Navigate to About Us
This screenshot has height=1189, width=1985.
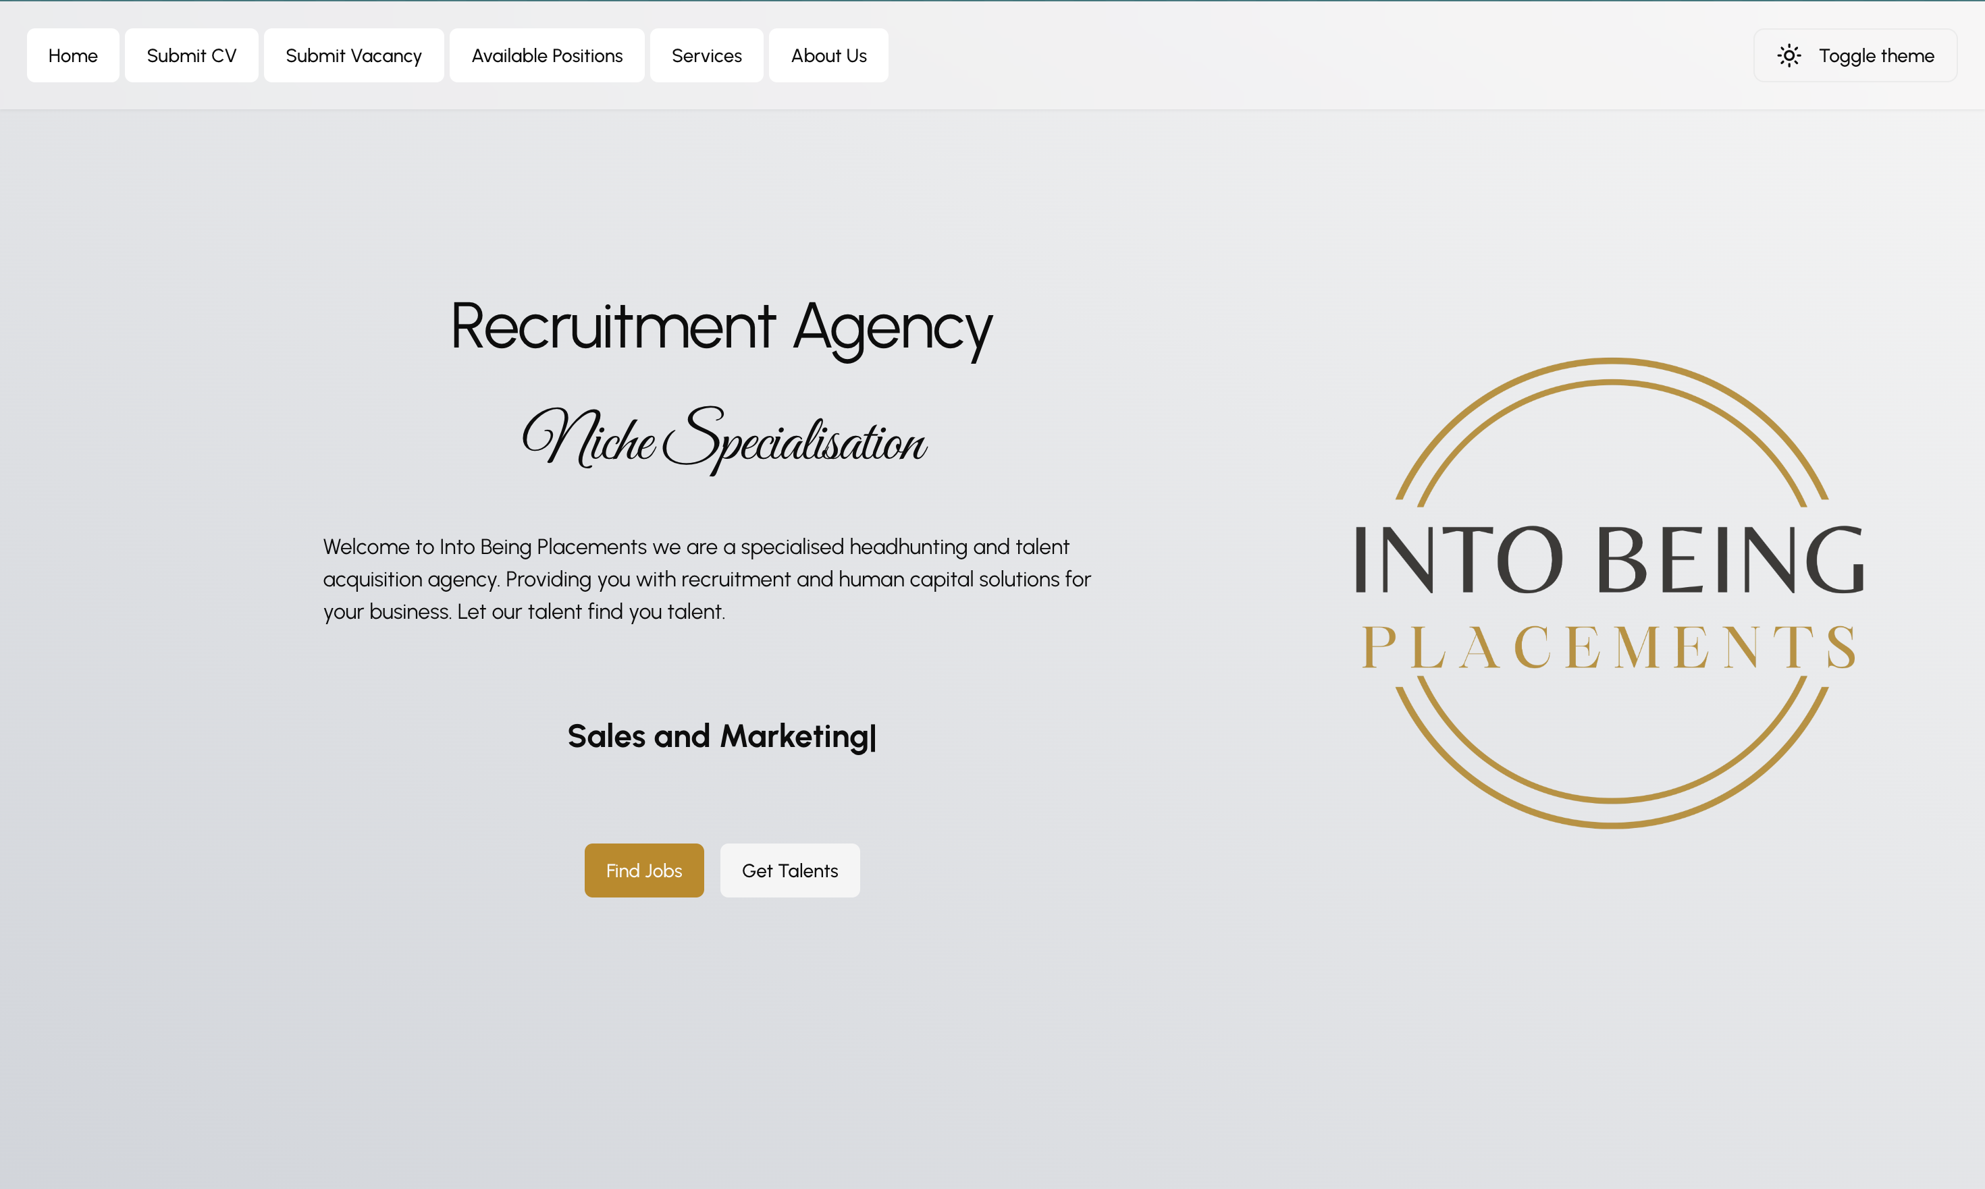click(x=828, y=55)
